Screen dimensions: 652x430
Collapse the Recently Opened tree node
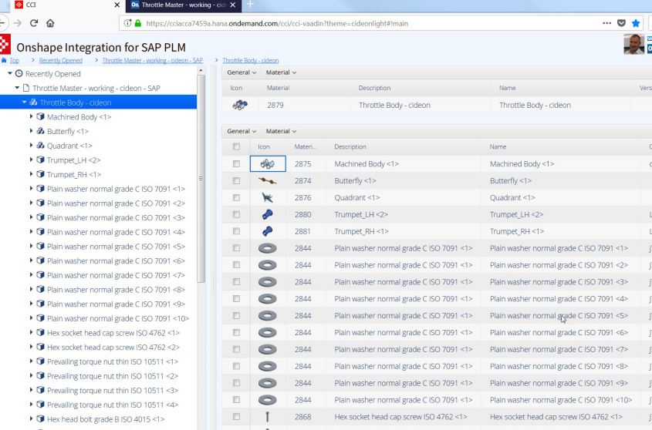click(9, 73)
